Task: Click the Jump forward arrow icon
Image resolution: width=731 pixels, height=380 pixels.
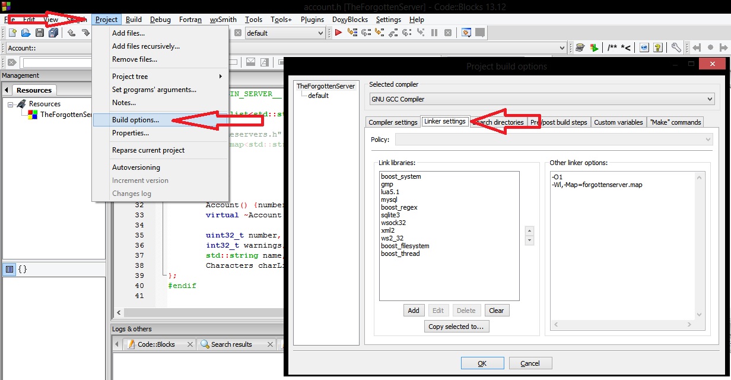Action: point(724,47)
